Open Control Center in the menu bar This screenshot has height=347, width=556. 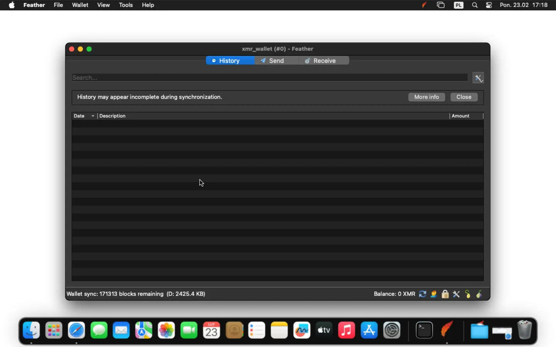(x=489, y=5)
